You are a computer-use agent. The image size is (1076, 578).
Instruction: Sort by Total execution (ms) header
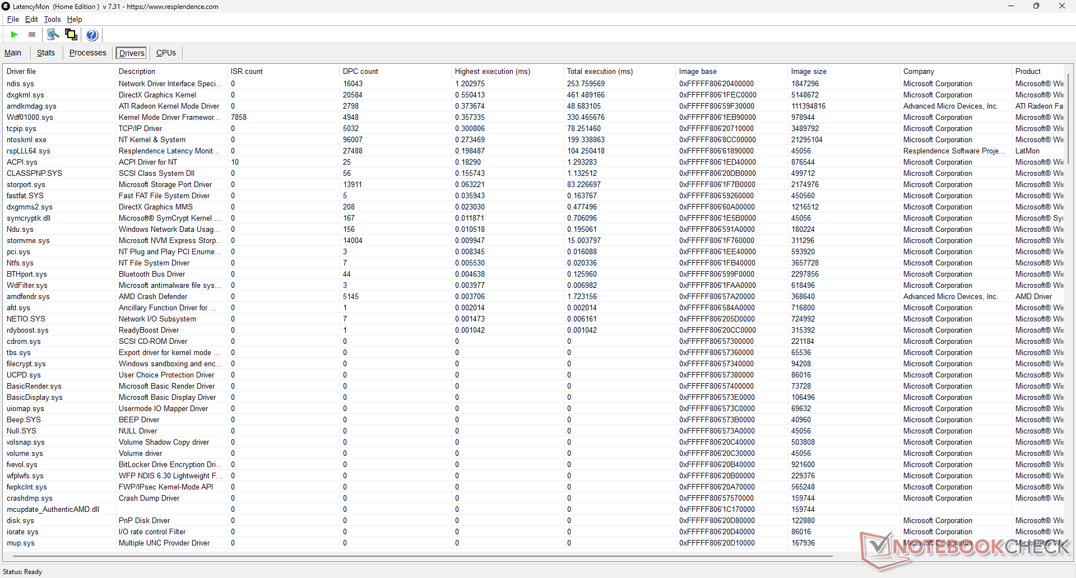(x=620, y=71)
